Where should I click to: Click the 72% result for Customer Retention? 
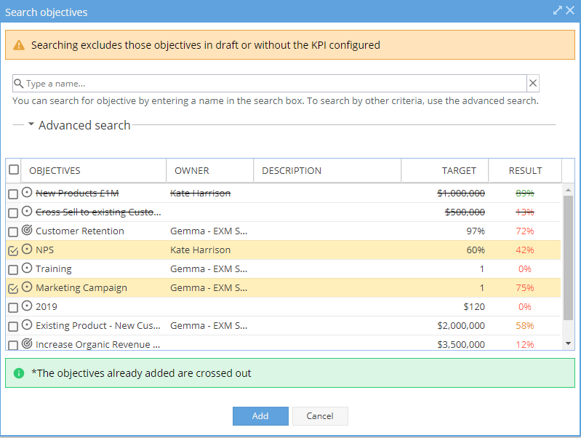525,231
